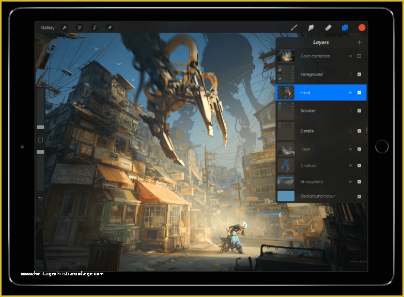
Task: Select the Details group thumbnail
Action: [x=286, y=131]
